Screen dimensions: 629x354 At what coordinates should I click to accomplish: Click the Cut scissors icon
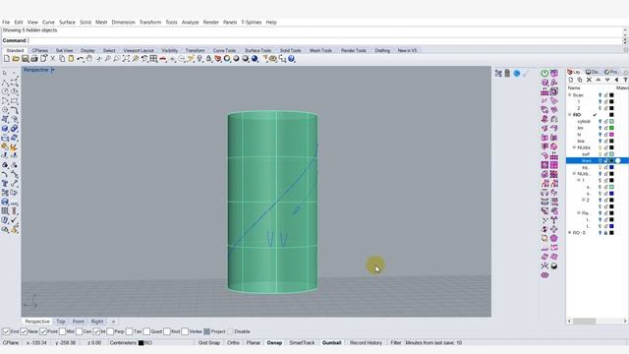[52, 59]
